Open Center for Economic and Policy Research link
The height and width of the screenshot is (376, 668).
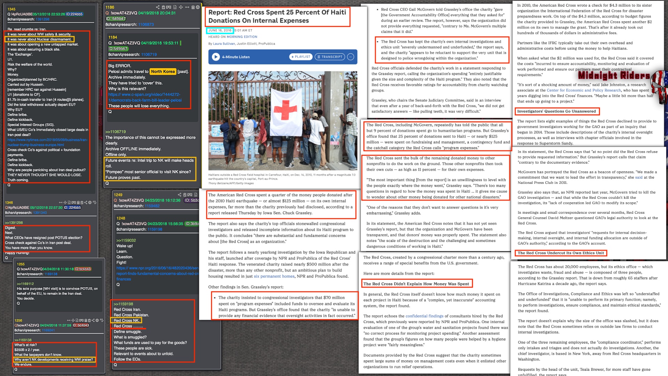point(584,90)
